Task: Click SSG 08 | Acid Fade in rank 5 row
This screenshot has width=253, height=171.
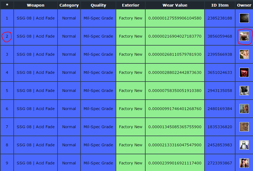Action: click(x=36, y=91)
